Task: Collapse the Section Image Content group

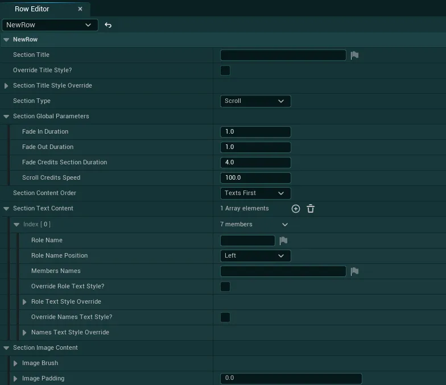Action: (x=6, y=348)
